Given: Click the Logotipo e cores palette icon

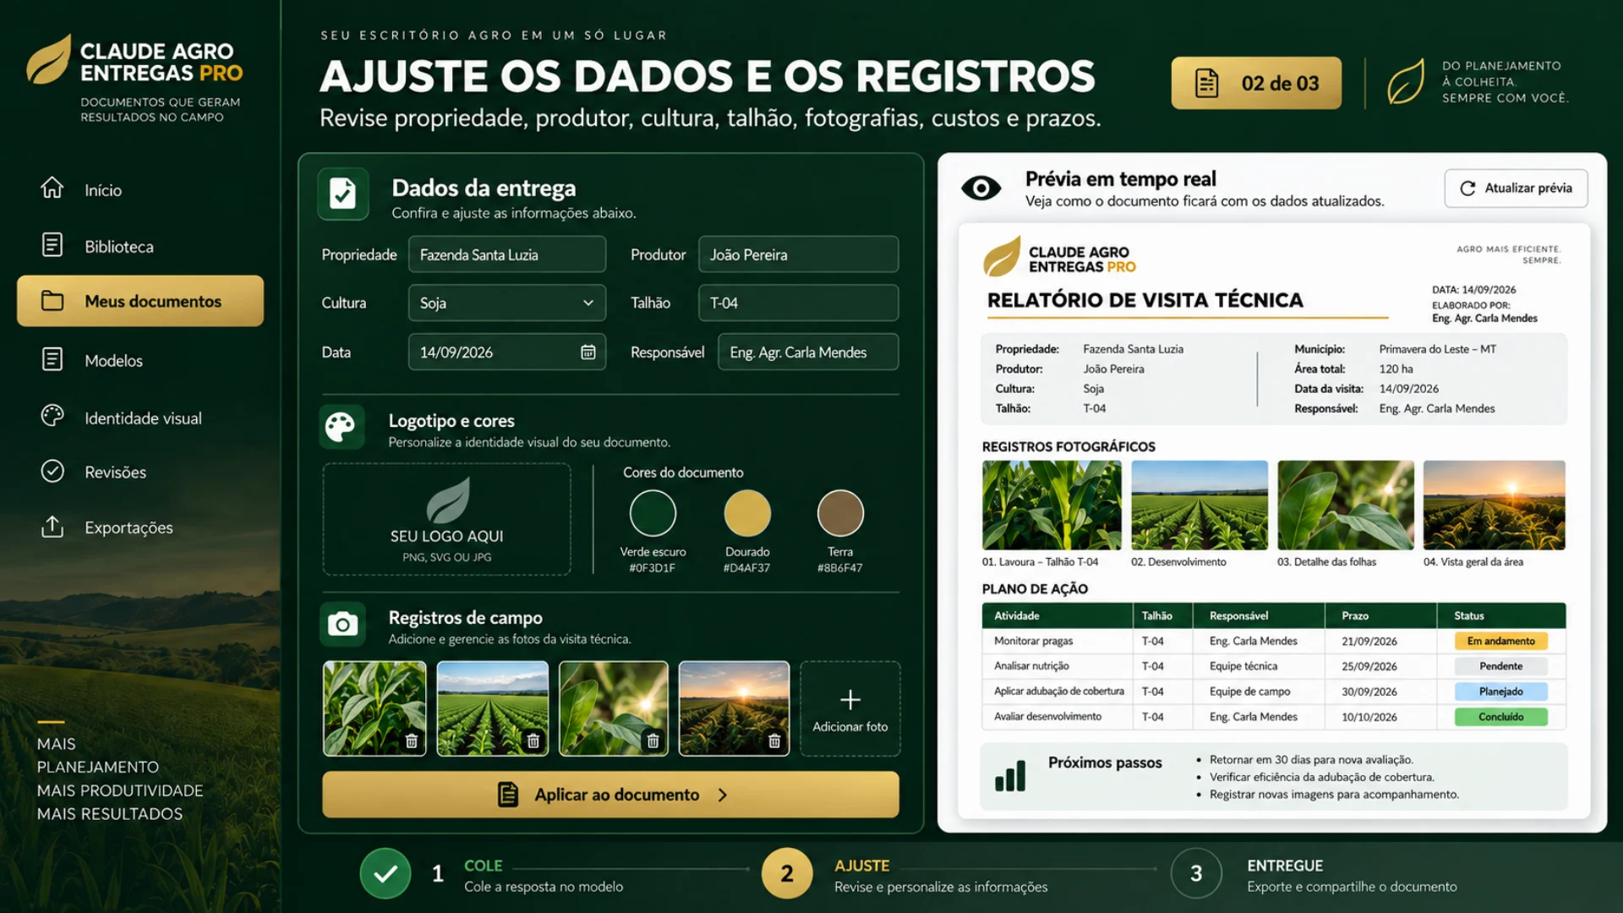Looking at the screenshot, I should (x=342, y=427).
